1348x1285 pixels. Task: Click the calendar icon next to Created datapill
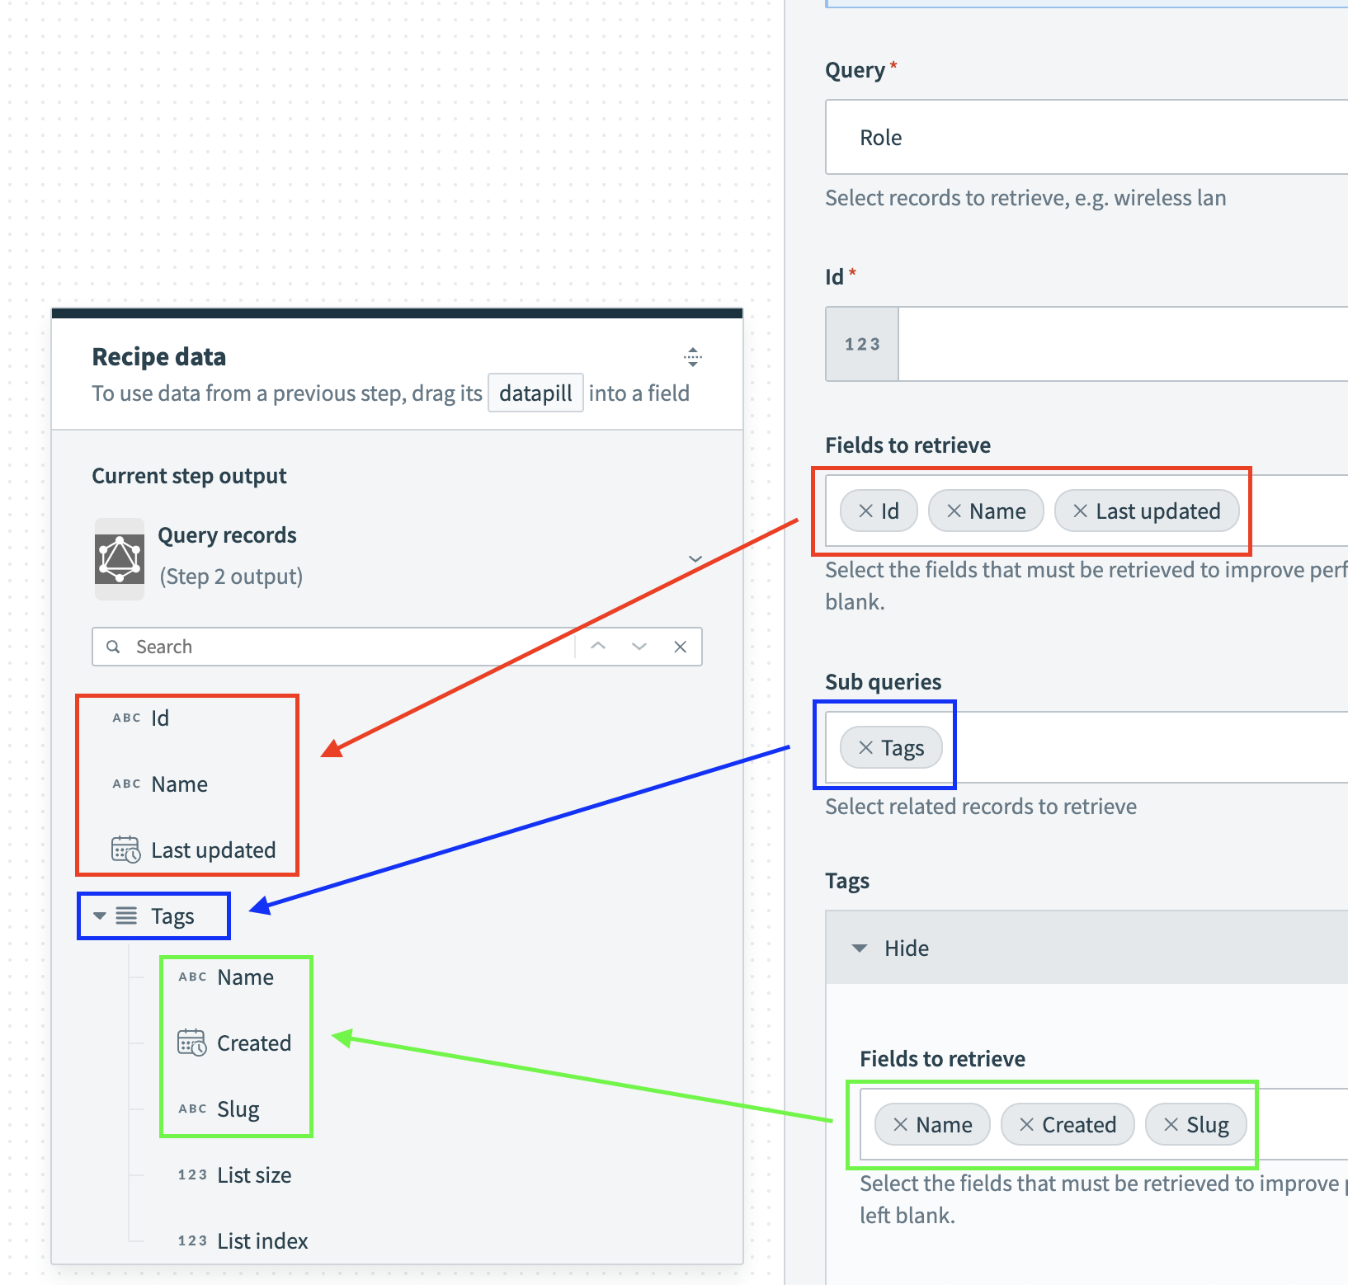click(191, 1043)
